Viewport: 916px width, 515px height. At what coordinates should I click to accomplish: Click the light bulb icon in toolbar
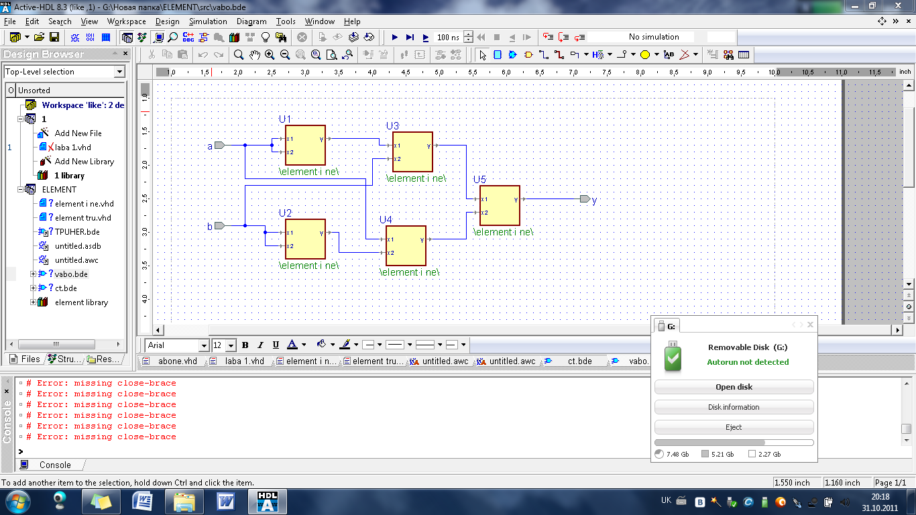click(265, 37)
